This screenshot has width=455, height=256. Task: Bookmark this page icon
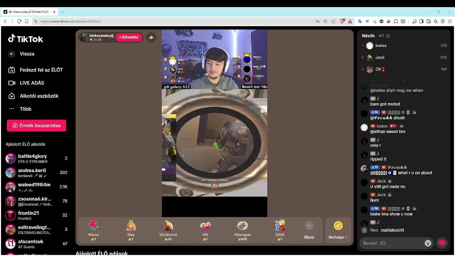coord(27,21)
